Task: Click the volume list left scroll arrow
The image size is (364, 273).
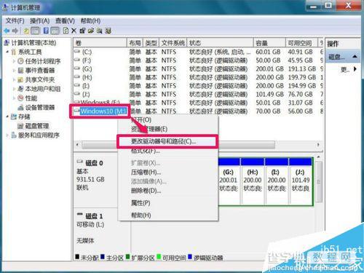Action: coord(77,145)
